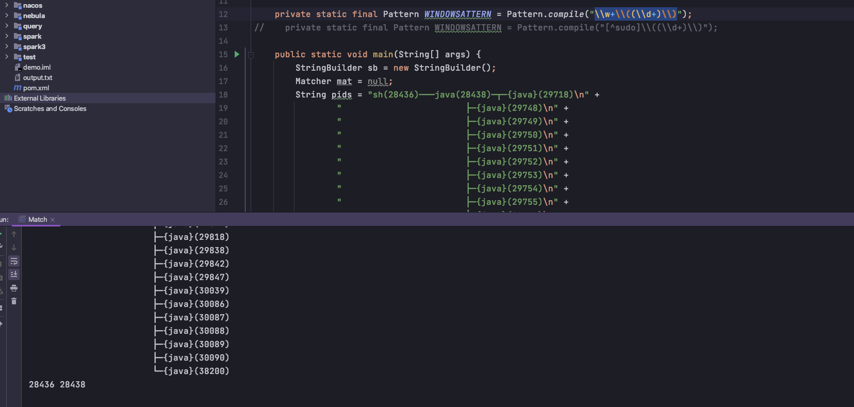
Task: Click {java}(29755) string in editor
Action: 510,202
